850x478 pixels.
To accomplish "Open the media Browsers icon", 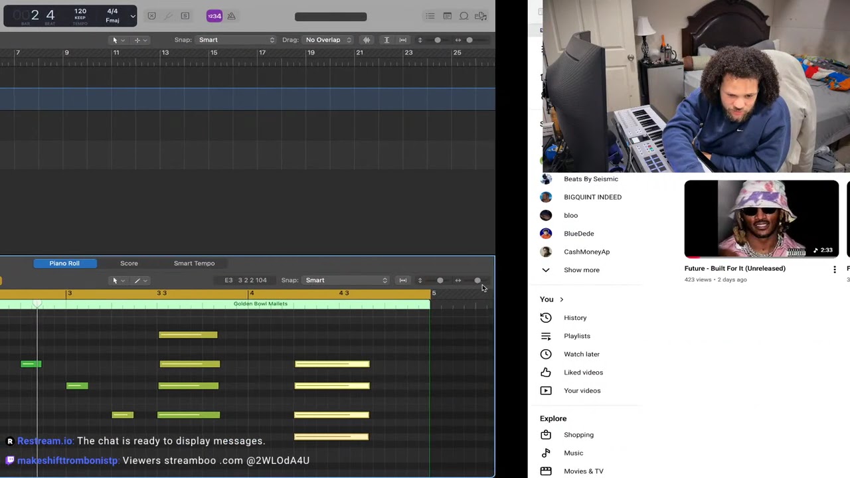I will click(481, 16).
